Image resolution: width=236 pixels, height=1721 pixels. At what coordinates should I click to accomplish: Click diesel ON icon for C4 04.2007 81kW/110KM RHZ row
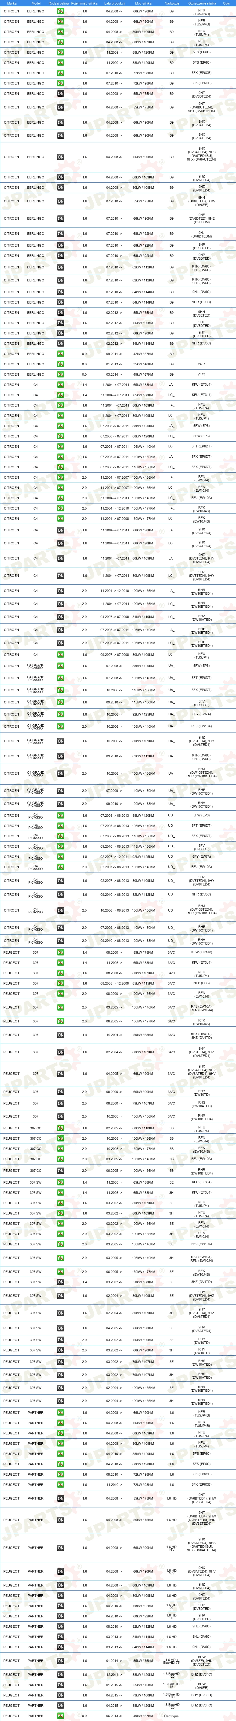tap(60, 617)
